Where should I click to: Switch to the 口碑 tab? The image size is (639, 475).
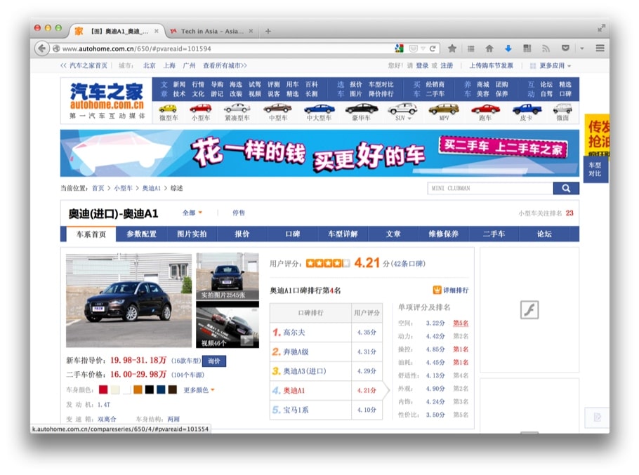[293, 234]
